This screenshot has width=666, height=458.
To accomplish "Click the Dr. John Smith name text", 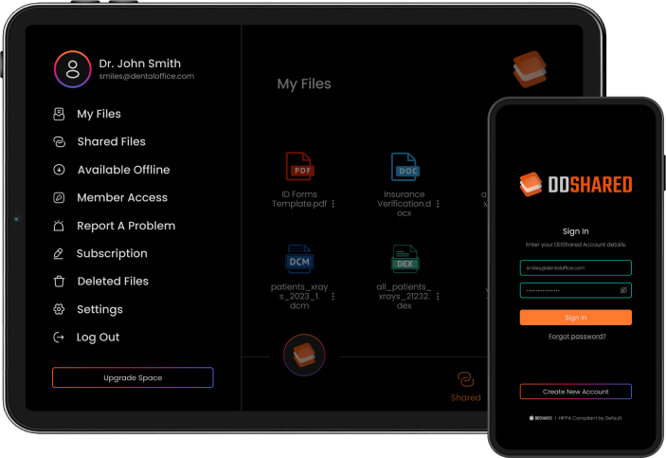I will pos(140,64).
